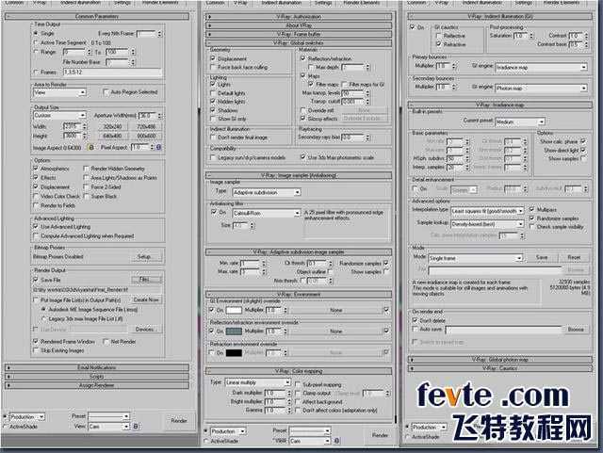Select the Single time output radio button

36,34
